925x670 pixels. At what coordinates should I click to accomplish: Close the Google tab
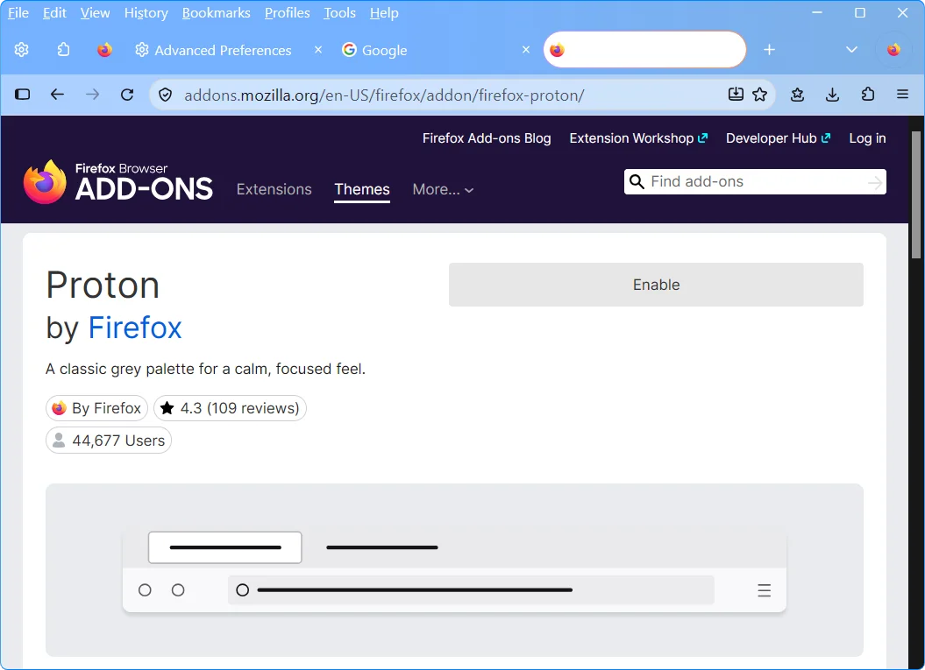coord(525,50)
